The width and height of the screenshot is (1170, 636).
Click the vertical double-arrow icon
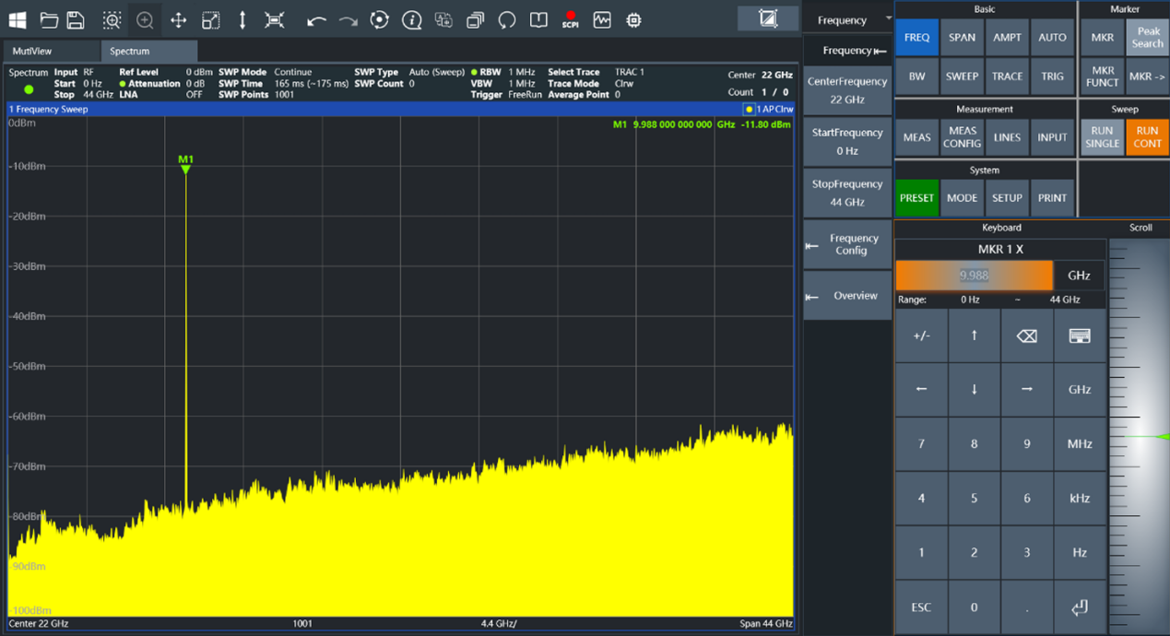(x=242, y=20)
